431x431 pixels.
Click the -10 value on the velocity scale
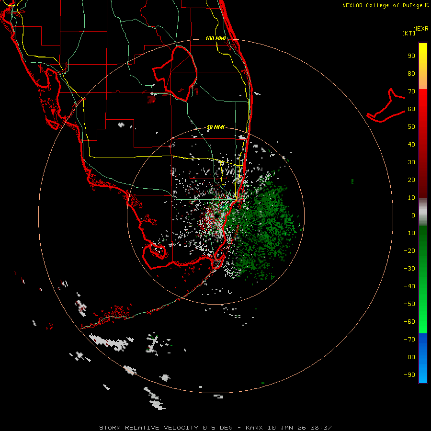tap(409, 233)
